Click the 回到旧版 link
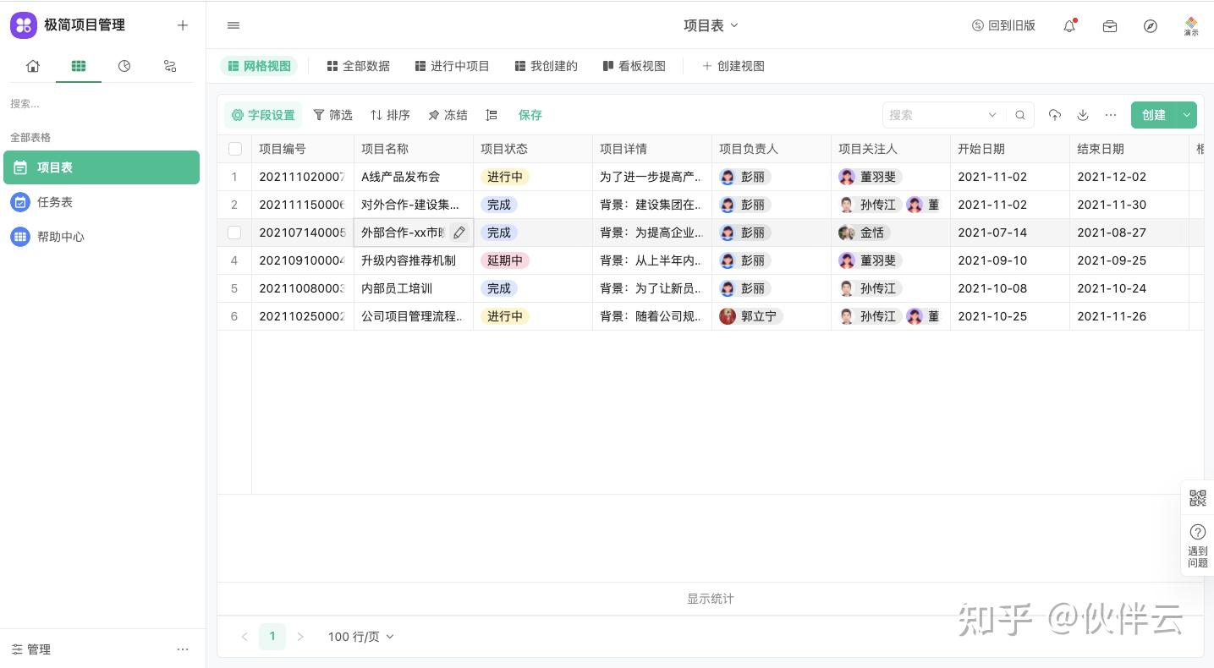Viewport: 1214px width, 668px height. coord(1003,25)
